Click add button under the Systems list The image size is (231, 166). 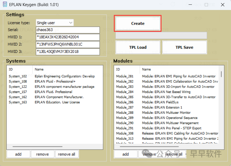coord(18,154)
